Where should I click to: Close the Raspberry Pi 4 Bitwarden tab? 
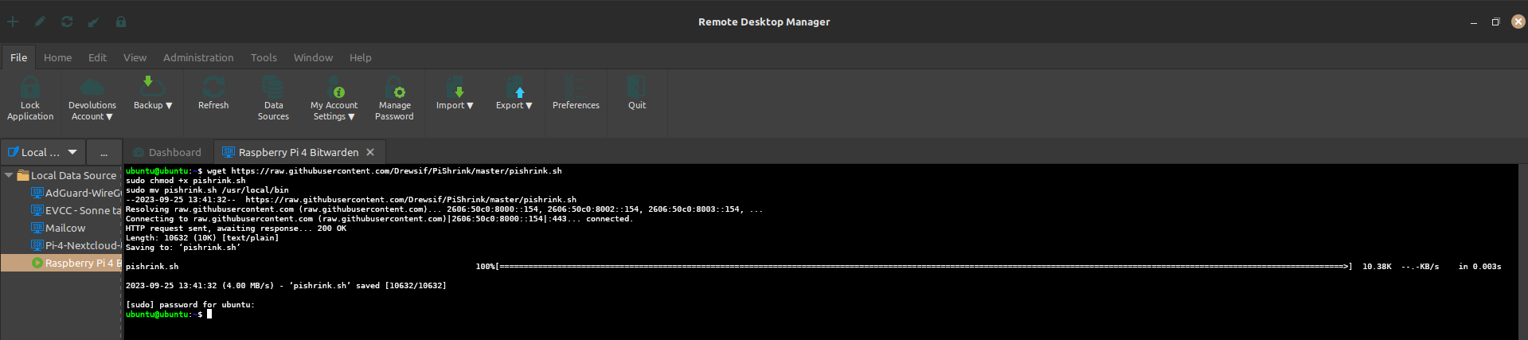(369, 152)
